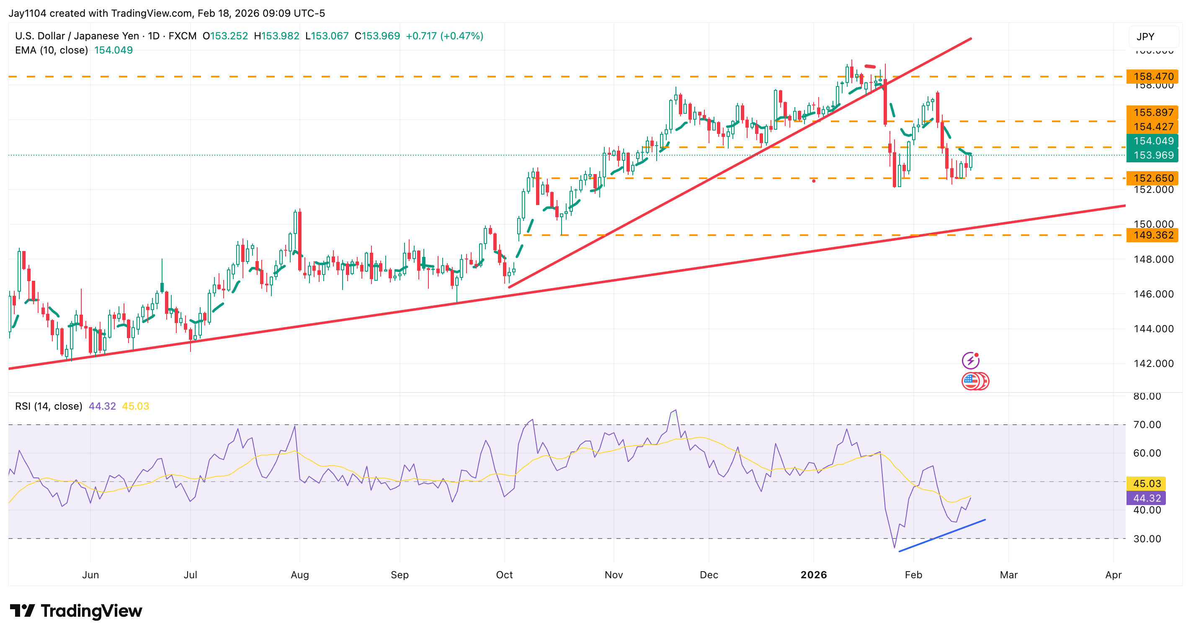Click the yellow RSI average label 45.03
This screenshot has width=1191, height=636.
[x=1147, y=483]
